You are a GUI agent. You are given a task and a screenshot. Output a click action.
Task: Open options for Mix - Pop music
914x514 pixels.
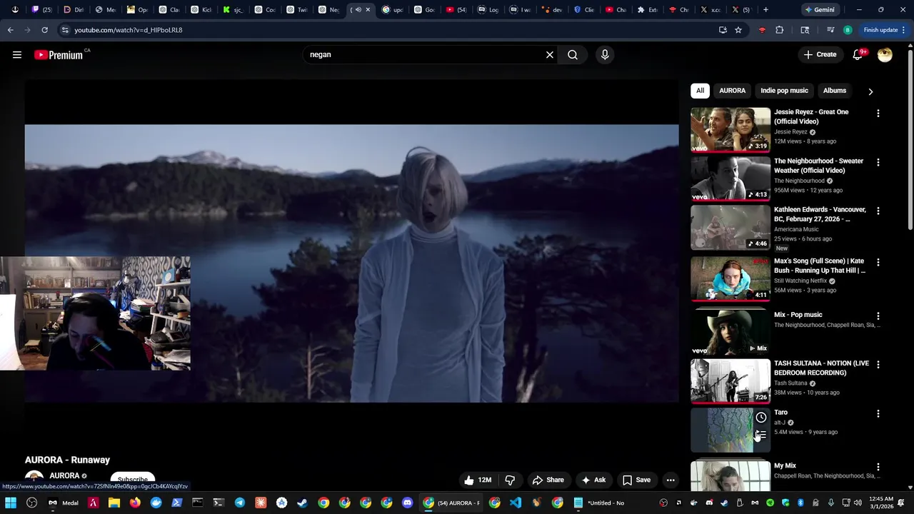pyautogui.click(x=878, y=316)
